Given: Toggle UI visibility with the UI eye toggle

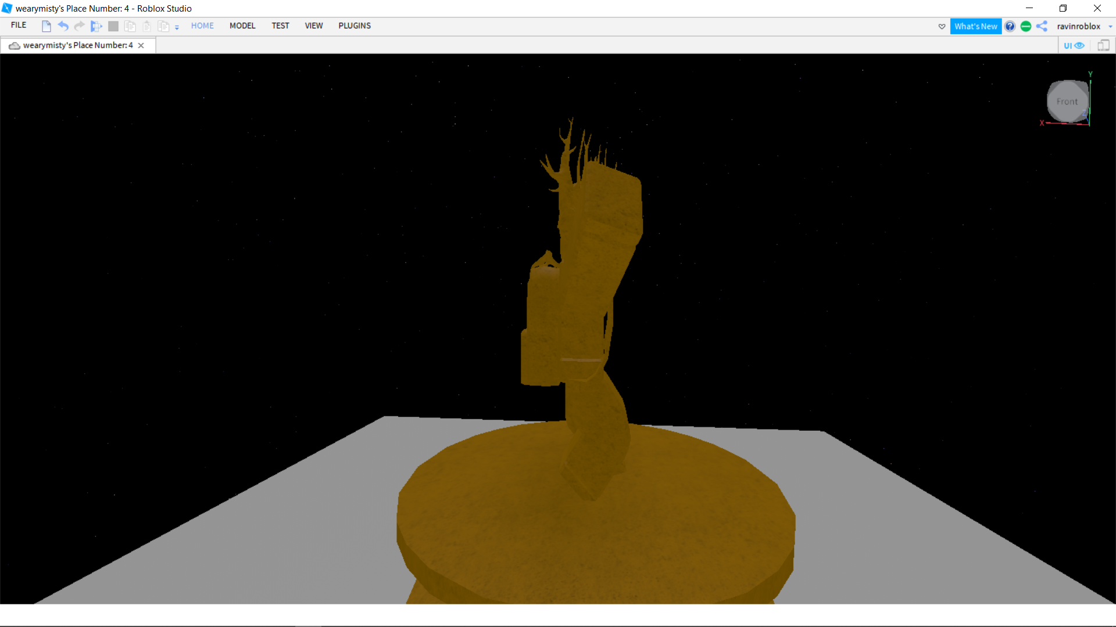Looking at the screenshot, I should [x=1074, y=45].
